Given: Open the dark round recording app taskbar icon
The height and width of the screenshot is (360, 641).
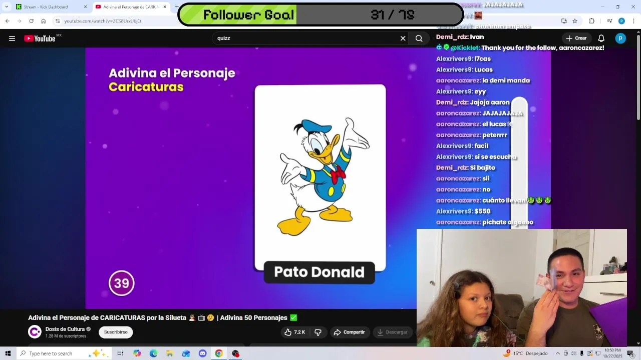Looking at the screenshot, I should click(x=235, y=353).
